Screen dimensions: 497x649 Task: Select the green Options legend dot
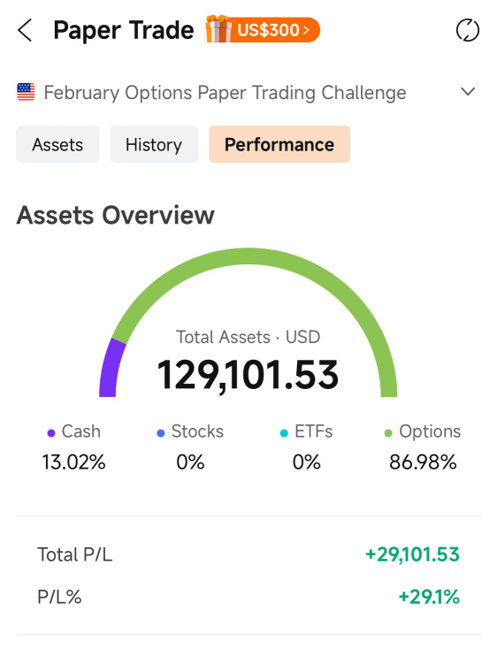click(388, 433)
